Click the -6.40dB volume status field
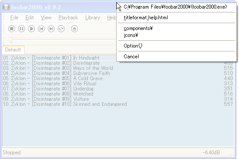Screen dimensions: 239x159 [211, 153]
